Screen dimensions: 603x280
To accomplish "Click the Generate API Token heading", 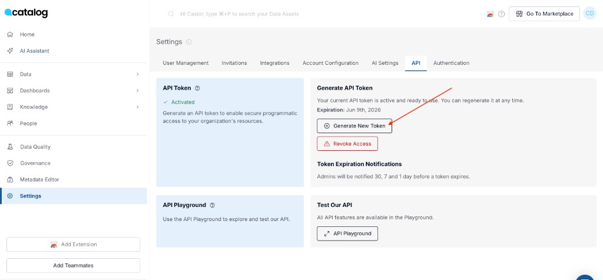I will (344, 88).
